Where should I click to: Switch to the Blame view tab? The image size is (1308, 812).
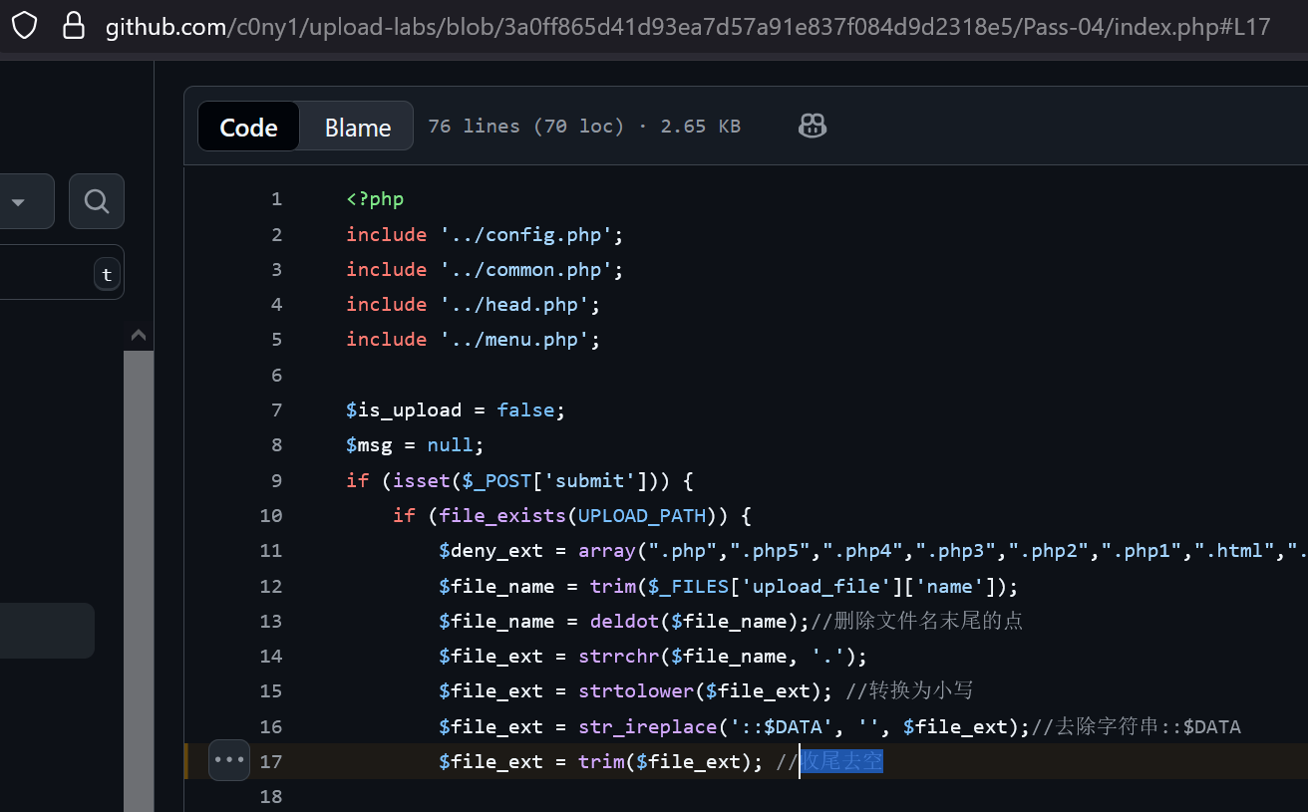(x=357, y=127)
